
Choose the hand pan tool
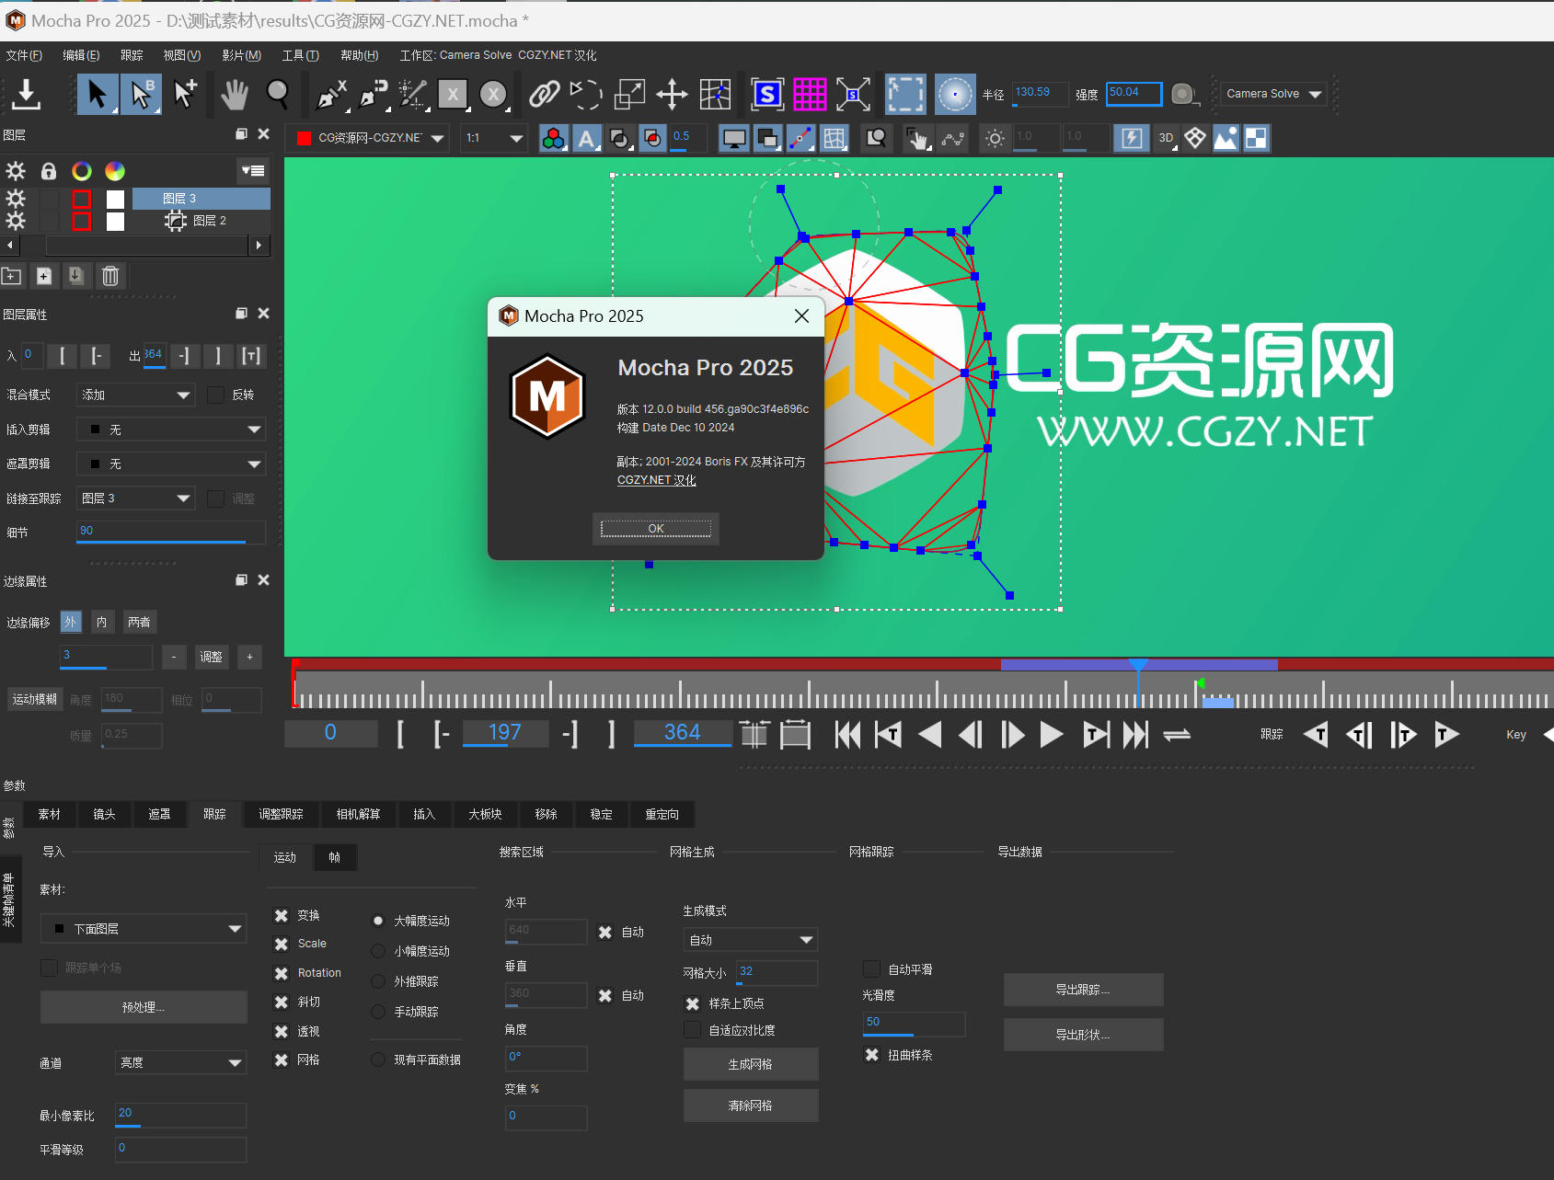tap(235, 94)
